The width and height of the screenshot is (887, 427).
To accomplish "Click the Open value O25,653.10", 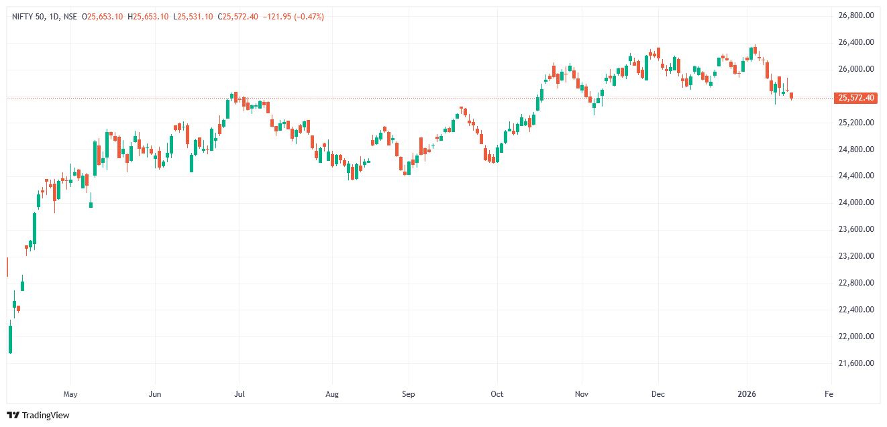I will [102, 17].
